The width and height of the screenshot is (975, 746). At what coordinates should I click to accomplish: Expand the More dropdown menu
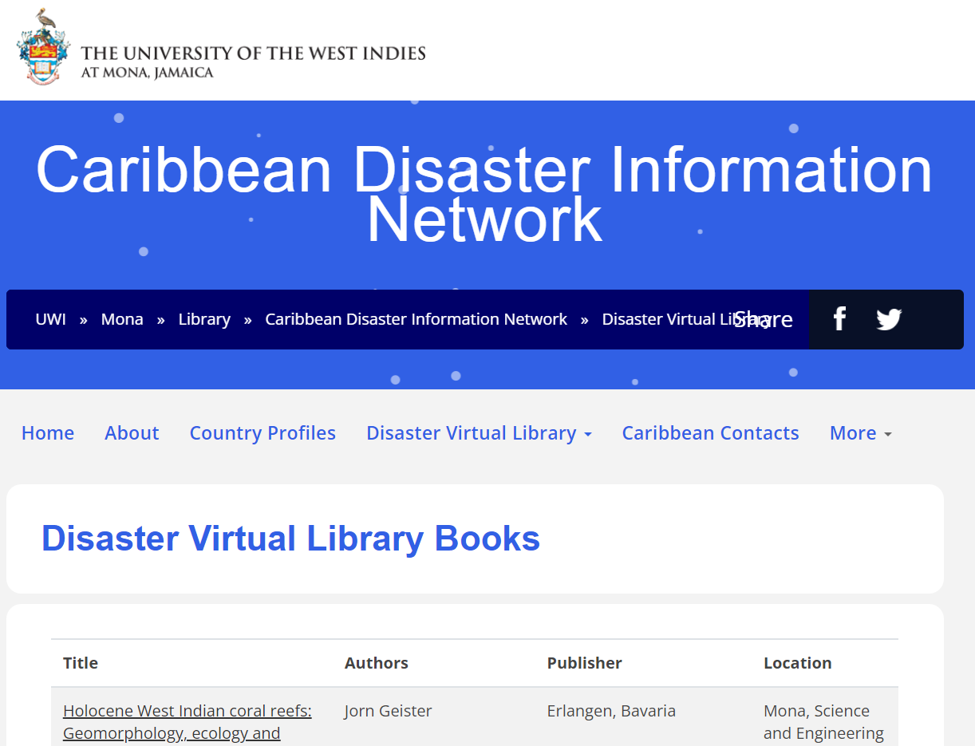(860, 432)
